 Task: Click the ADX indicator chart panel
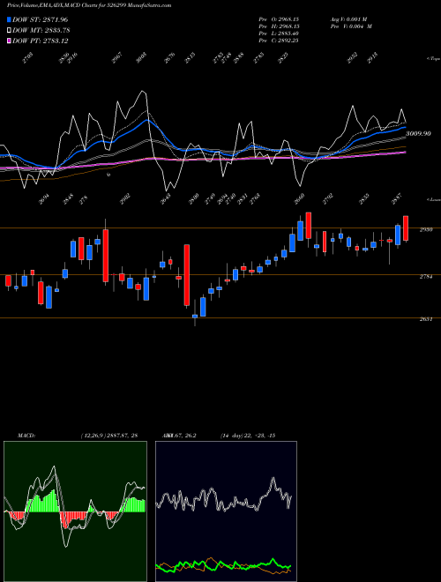[x=226, y=511]
